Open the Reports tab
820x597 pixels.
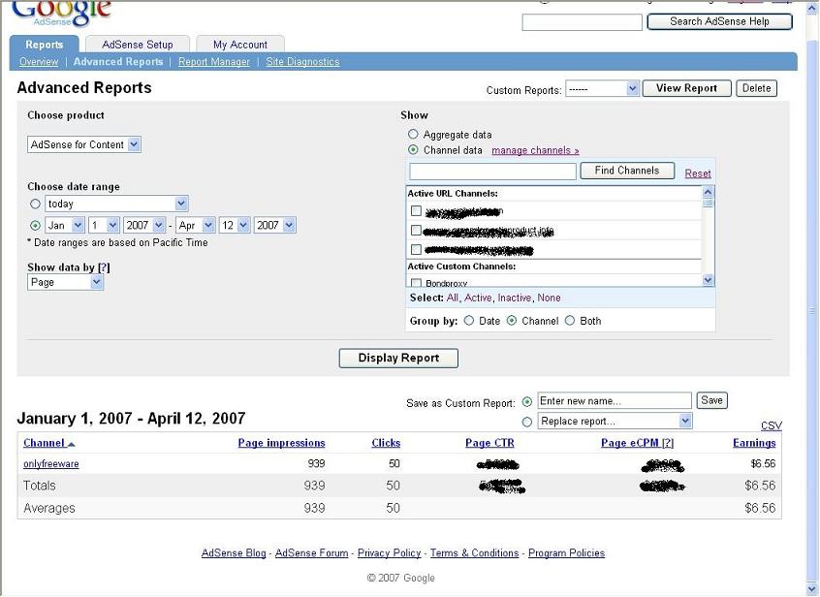click(45, 45)
